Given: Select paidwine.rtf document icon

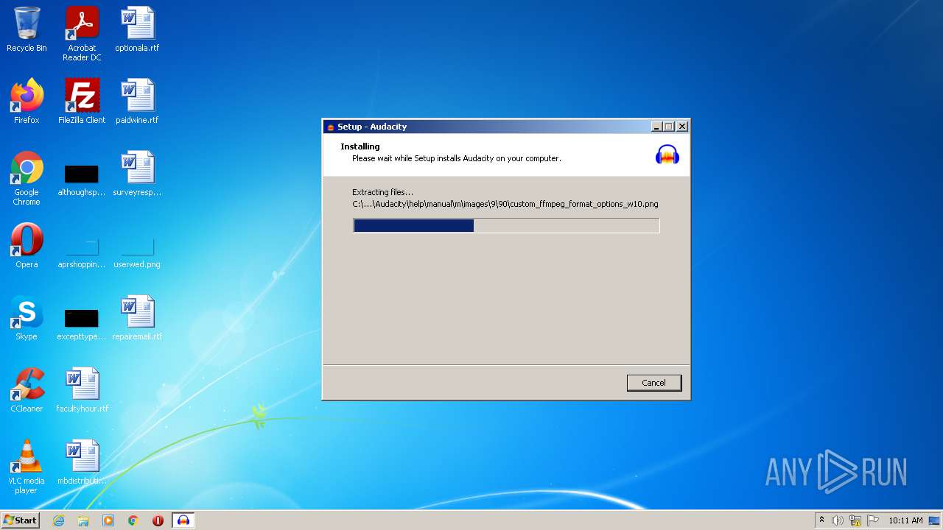Looking at the screenshot, I should pos(137,102).
